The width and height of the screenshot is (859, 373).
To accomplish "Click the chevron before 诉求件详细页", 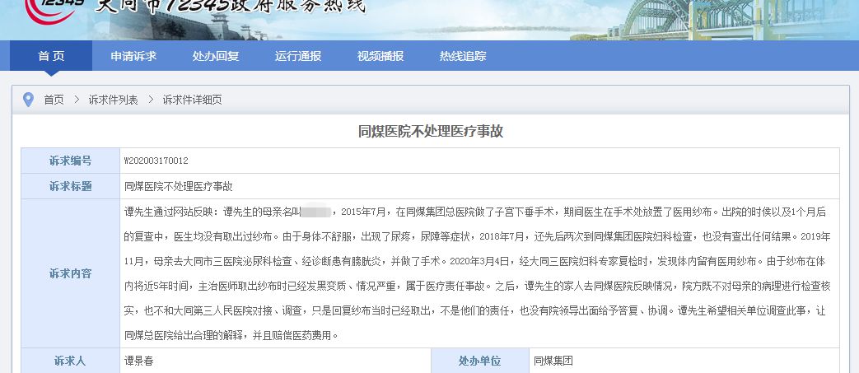I will (151, 100).
